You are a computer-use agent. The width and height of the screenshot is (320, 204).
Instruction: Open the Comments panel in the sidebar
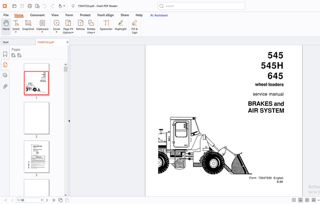(5, 76)
